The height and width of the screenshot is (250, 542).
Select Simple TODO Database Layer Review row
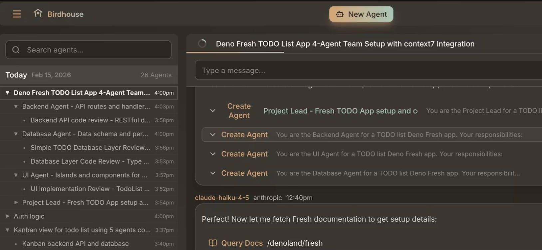(89, 147)
